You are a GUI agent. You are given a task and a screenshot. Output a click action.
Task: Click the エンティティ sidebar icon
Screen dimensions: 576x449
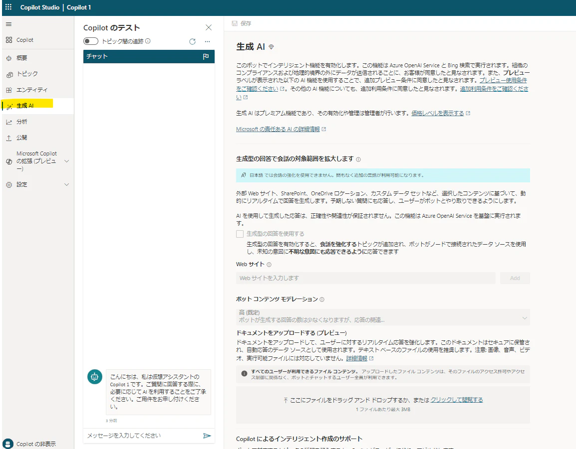tap(9, 90)
